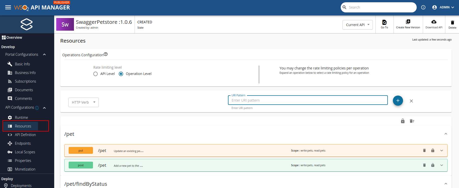Open the Deployments link
The width and height of the screenshot is (459, 188).
coord(21,186)
